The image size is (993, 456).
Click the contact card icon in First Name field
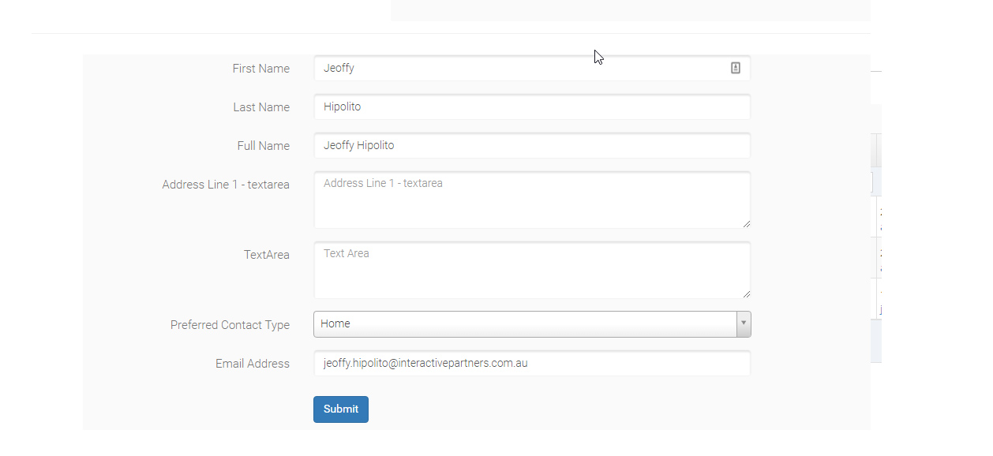click(x=735, y=68)
